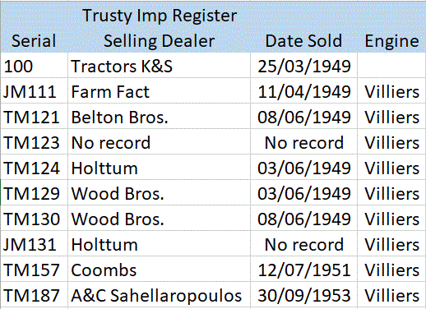Image resolution: width=426 pixels, height=309 pixels.
Task: Click the Tractors K&S dealer cell
Action: click(159, 66)
